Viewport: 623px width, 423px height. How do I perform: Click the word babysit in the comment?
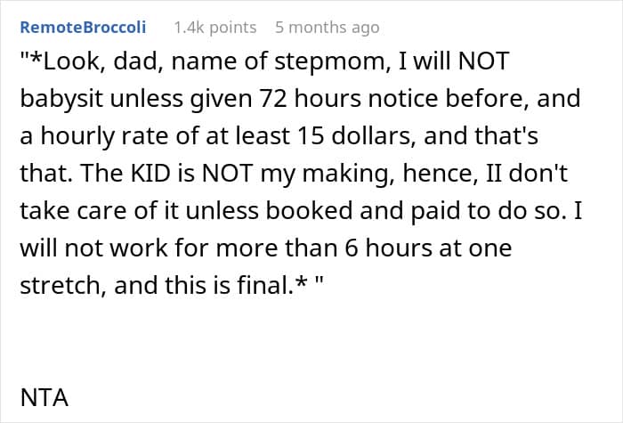pos(61,99)
